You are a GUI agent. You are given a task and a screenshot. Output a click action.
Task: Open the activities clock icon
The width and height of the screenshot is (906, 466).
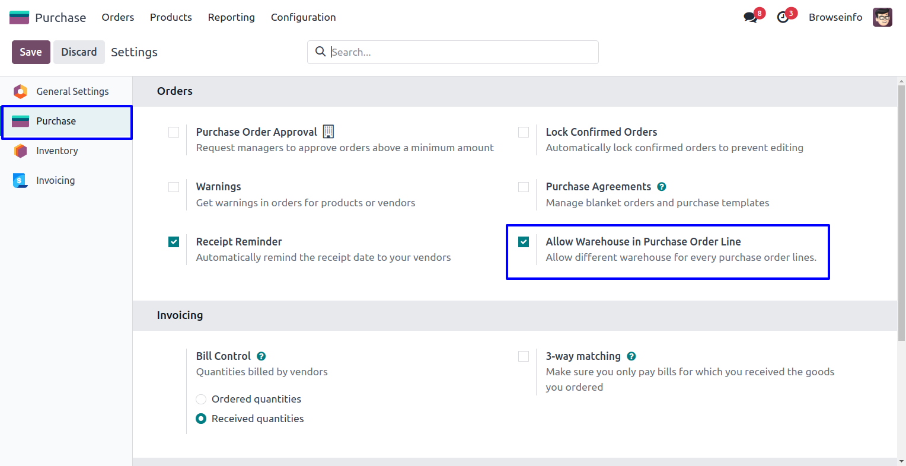783,17
